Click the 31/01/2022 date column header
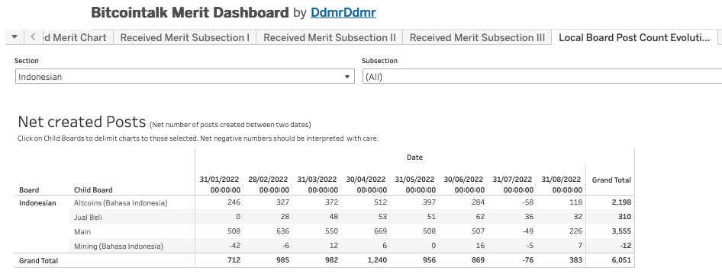The image size is (722, 280). click(220, 185)
